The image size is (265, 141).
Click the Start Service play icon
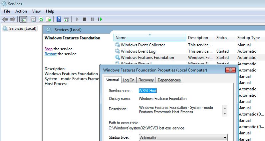point(77,19)
